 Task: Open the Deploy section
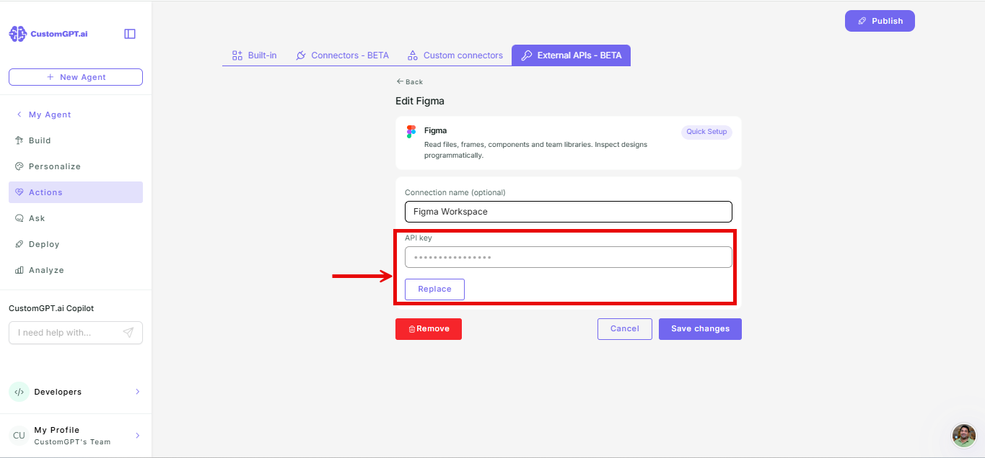pos(76,244)
